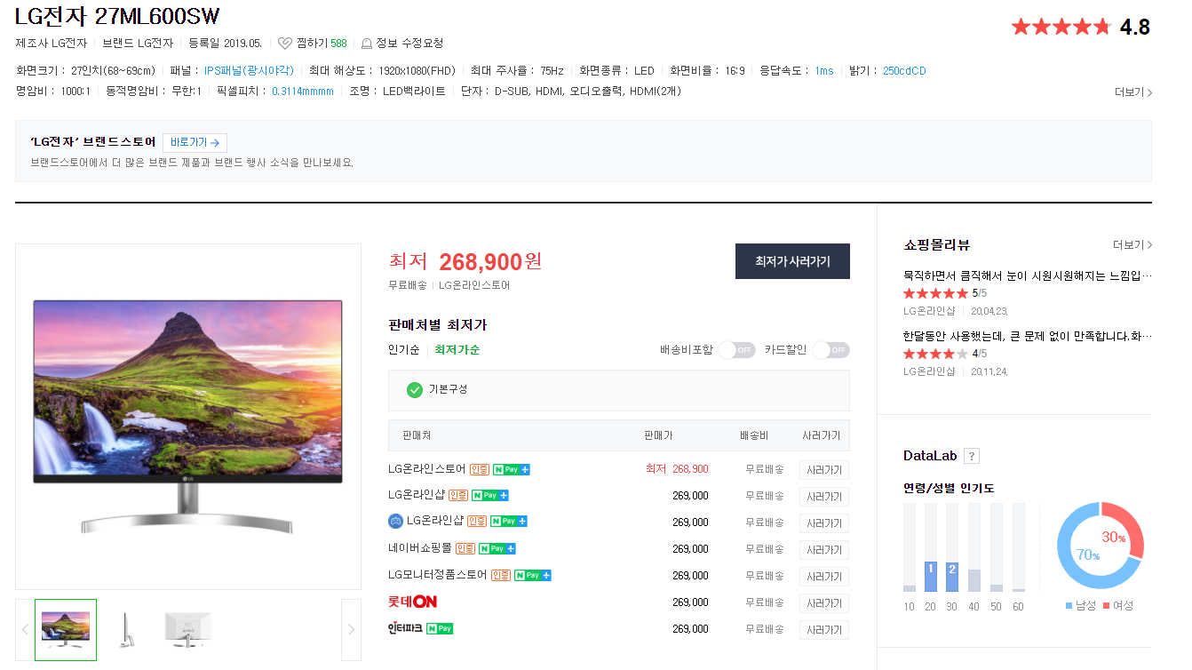The height and width of the screenshot is (670, 1192).
Task: Click the 0.3114mmmm pixel pitch link
Action: coord(303,92)
